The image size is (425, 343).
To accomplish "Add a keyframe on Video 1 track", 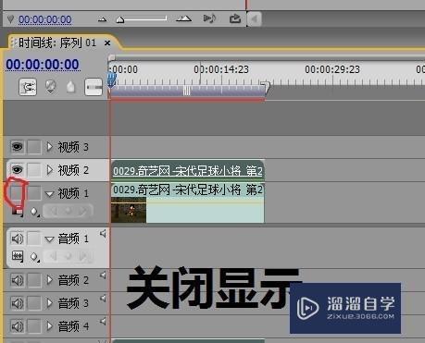I will coord(68,211).
